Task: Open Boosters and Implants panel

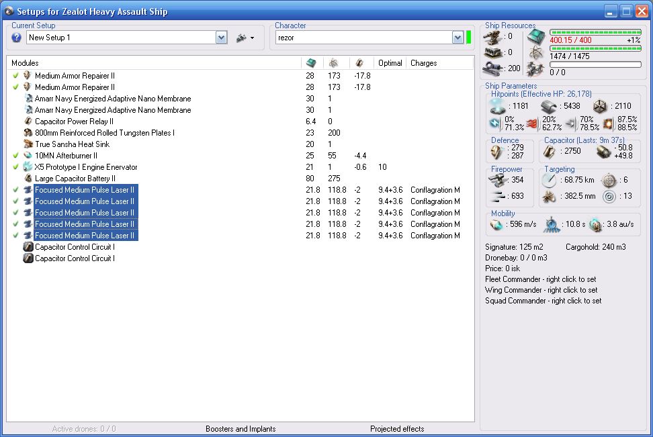Action: (x=241, y=429)
